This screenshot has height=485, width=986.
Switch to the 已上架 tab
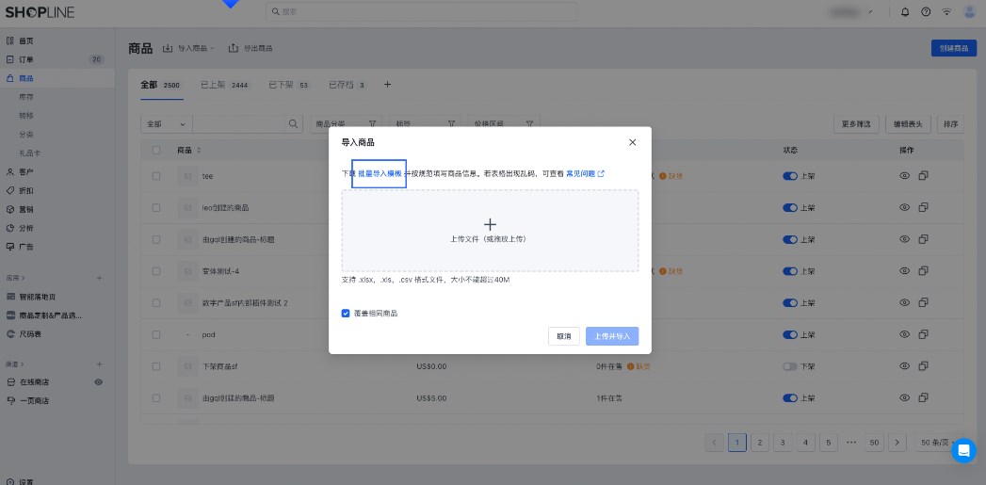[224, 85]
